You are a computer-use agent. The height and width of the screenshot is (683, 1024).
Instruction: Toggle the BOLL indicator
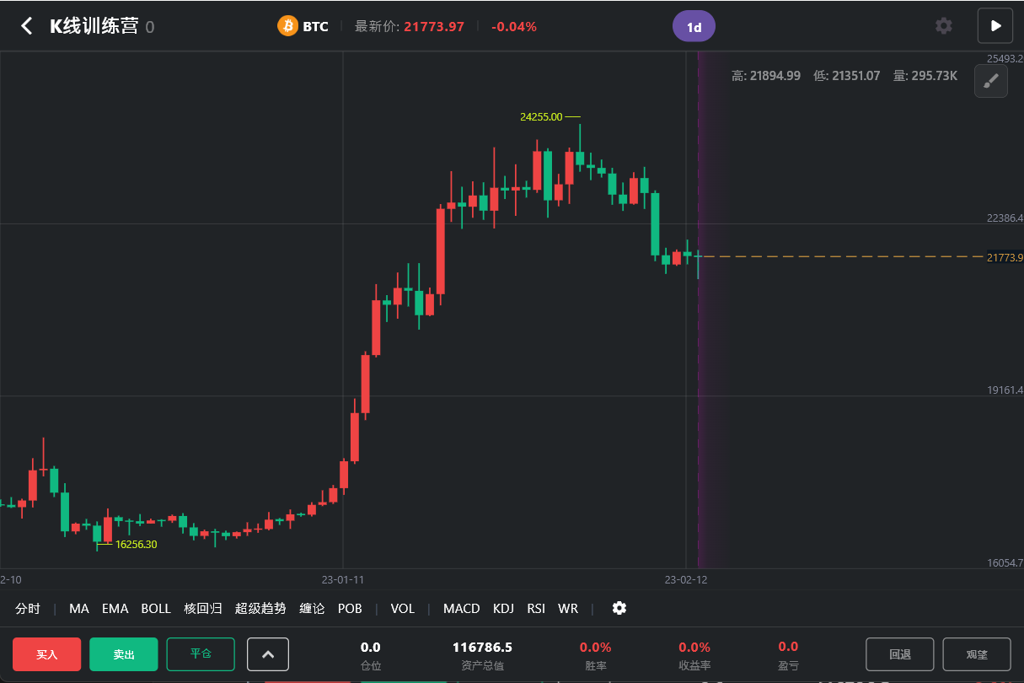156,608
